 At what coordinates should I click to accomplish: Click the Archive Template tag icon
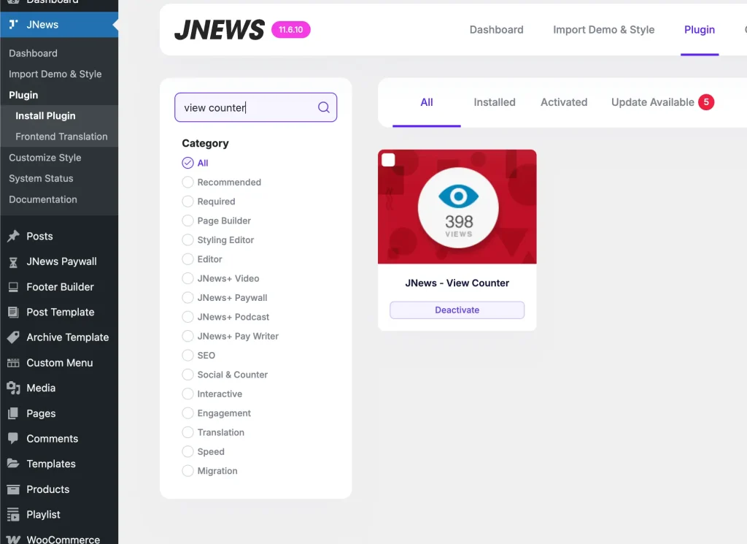[x=13, y=337]
